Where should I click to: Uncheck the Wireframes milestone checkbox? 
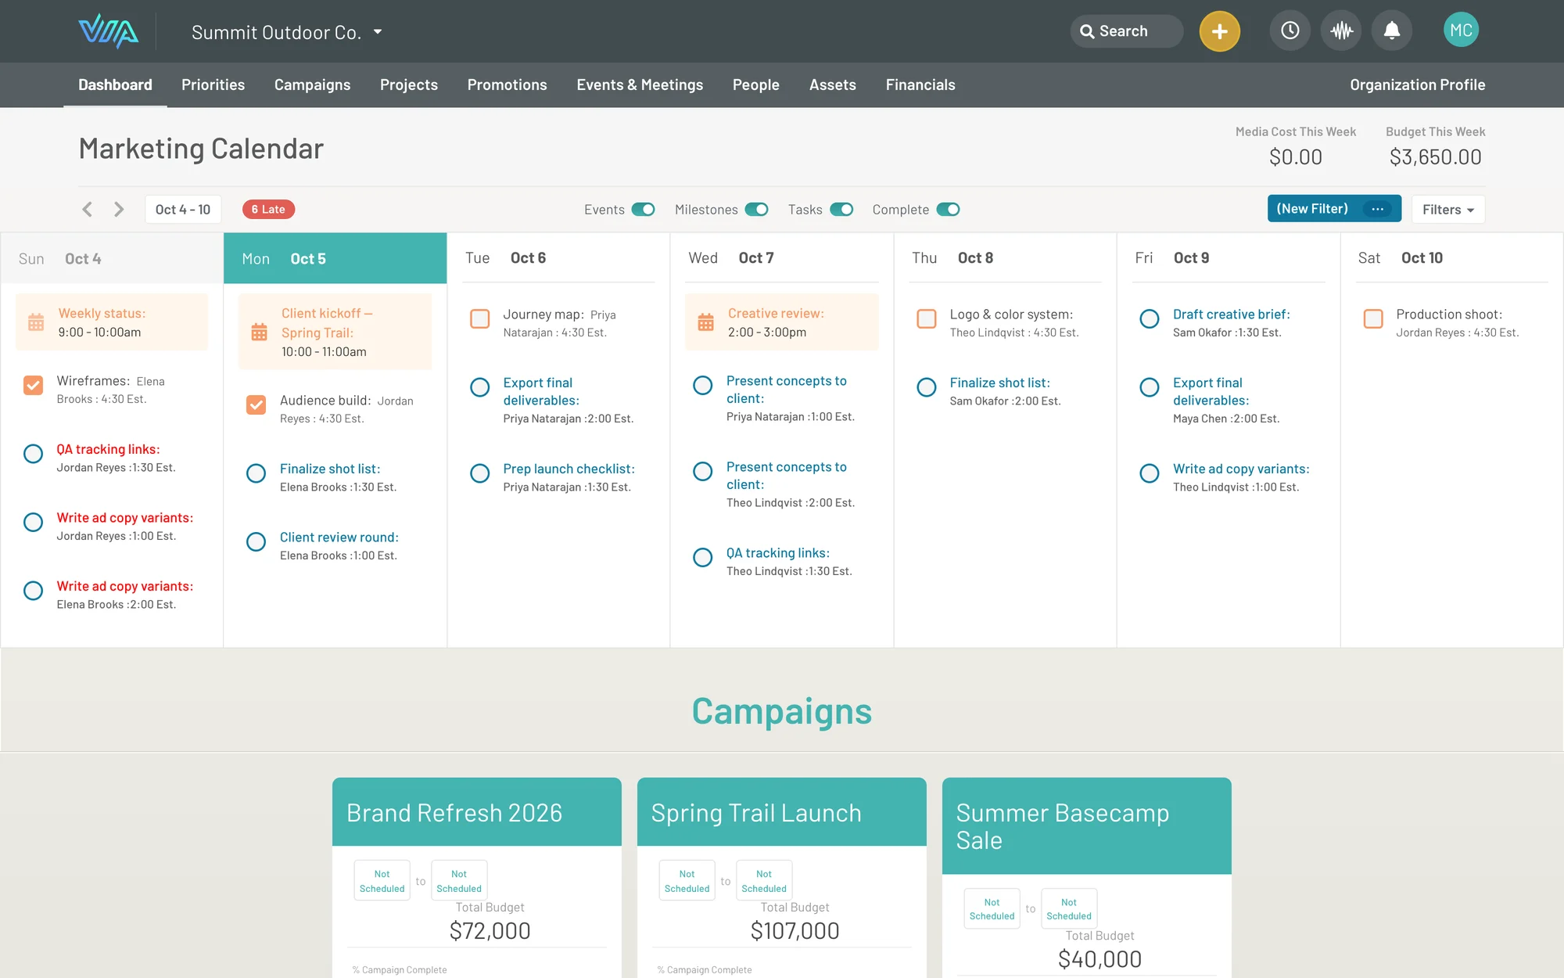33,385
